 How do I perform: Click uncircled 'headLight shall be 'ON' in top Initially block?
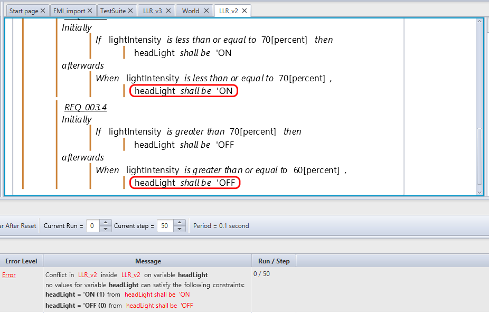[x=183, y=53]
